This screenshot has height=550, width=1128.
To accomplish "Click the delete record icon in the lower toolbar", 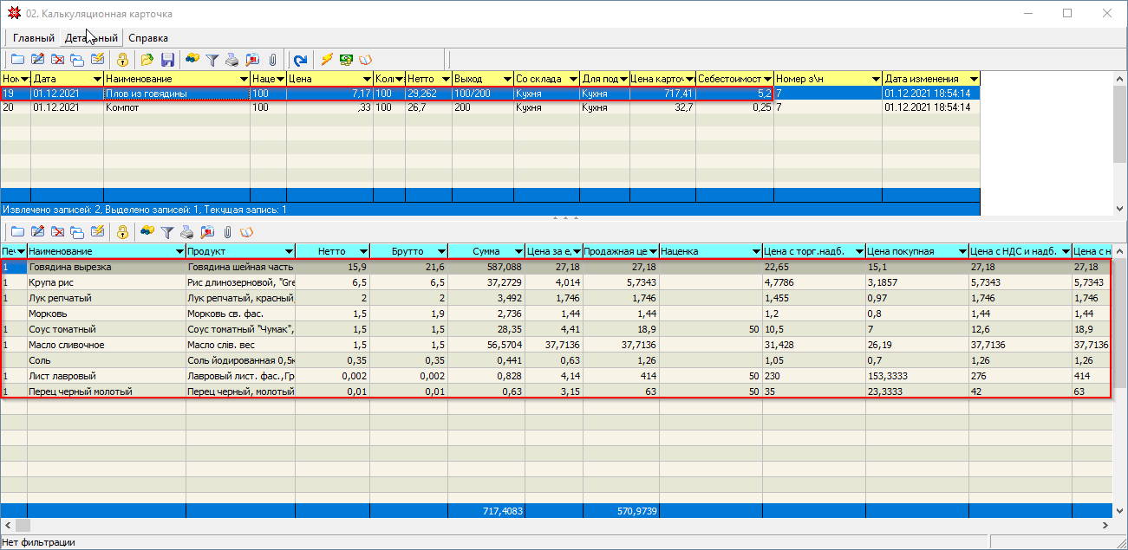I will click(x=58, y=232).
